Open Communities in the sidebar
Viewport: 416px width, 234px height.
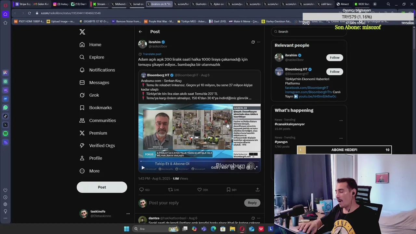(97, 120)
